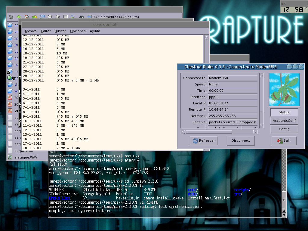The height and width of the screenshot is (231, 308).
Task: Open the Buscar menu
Action: click(60, 31)
